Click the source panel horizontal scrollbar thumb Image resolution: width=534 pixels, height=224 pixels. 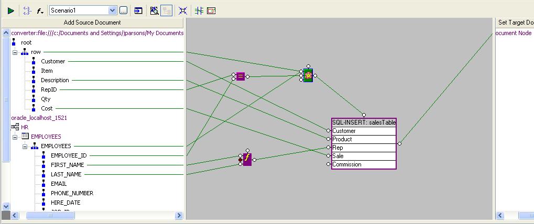[50, 215]
